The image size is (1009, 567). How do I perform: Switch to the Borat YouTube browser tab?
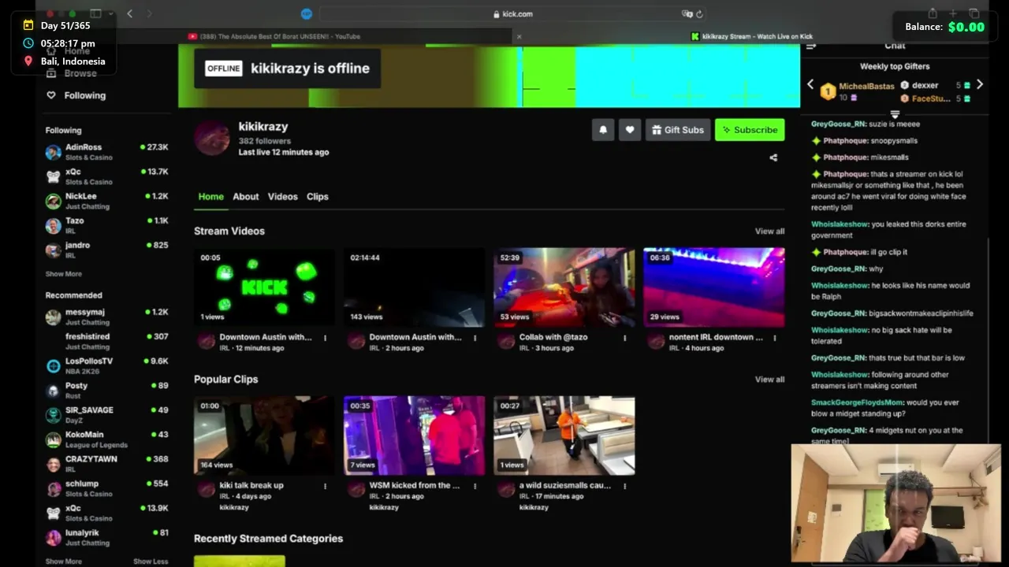click(x=274, y=36)
